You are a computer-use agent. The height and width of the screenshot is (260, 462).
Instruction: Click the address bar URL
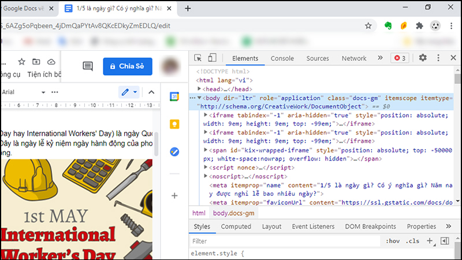pos(85,26)
